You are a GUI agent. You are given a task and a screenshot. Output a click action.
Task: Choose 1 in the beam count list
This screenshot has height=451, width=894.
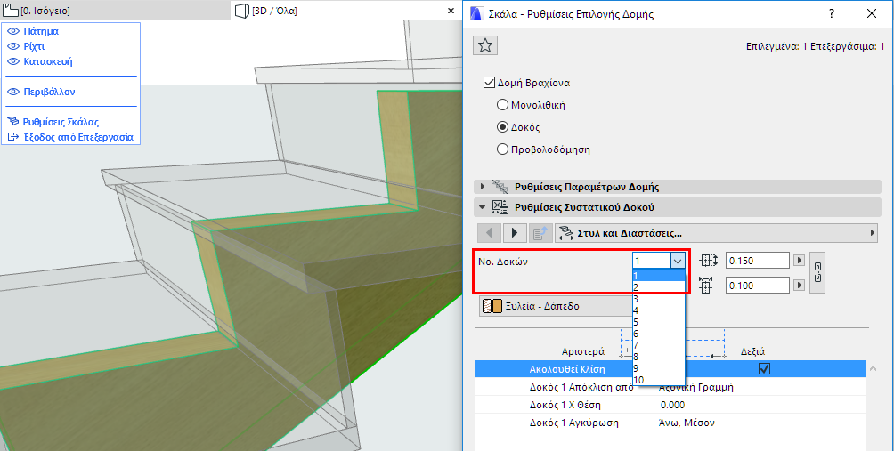coord(659,275)
